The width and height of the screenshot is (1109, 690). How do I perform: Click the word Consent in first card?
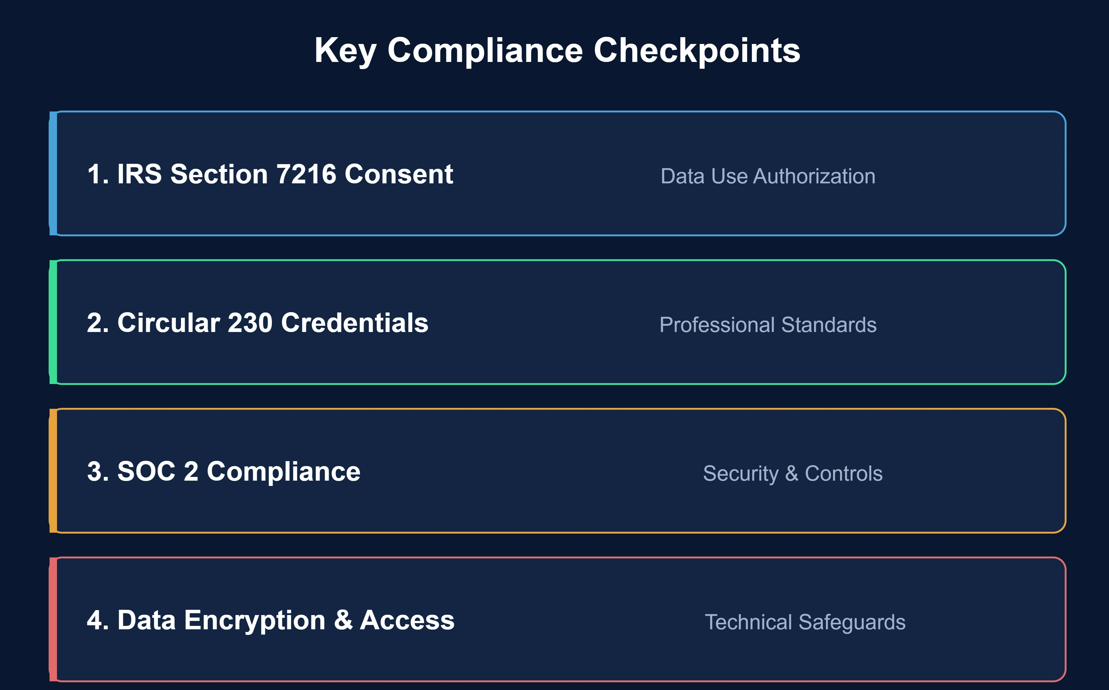pos(399,174)
